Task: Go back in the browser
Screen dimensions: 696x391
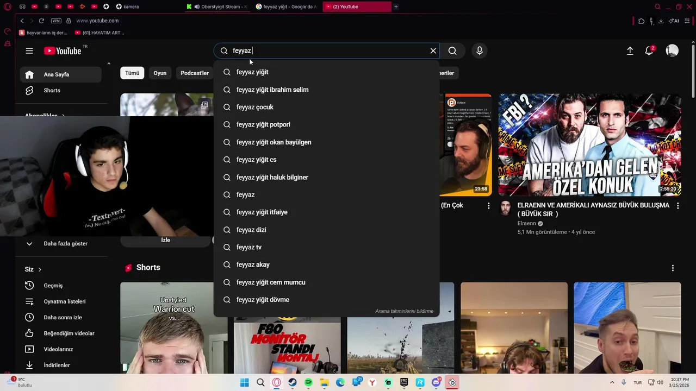Action: pyautogui.click(x=22, y=21)
